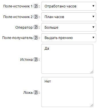Click the arrow on Поле-получатель select
106x111 pixels.
[93, 38]
